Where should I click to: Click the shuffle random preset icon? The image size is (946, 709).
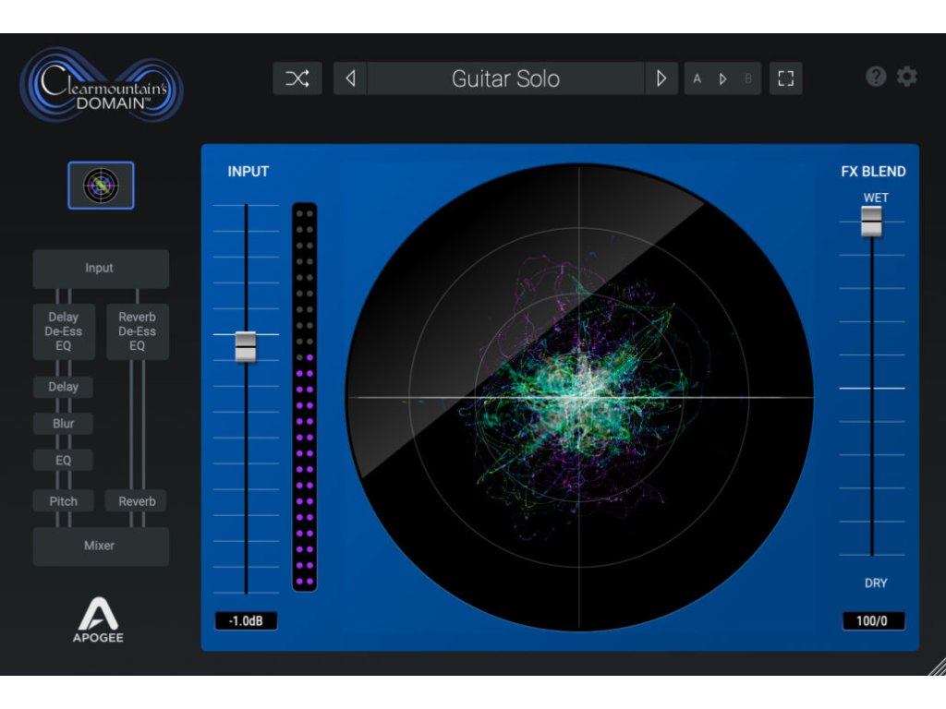tap(297, 78)
